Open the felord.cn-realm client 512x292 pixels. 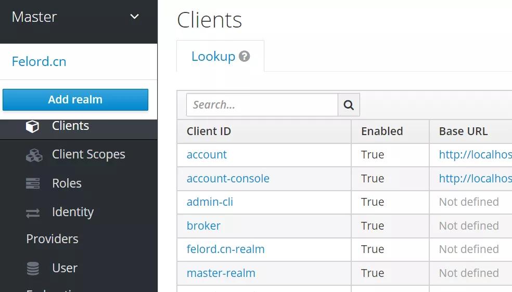[x=225, y=249]
